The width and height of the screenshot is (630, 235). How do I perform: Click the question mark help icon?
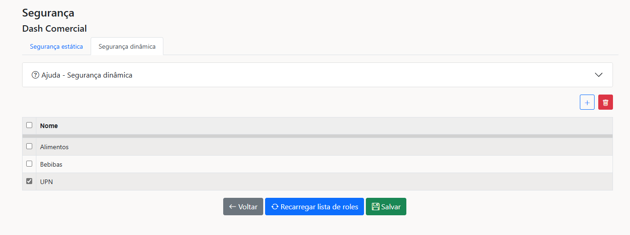click(x=35, y=75)
